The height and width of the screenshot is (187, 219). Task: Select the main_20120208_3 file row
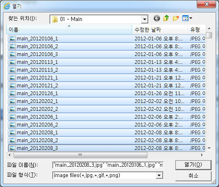[107, 148]
